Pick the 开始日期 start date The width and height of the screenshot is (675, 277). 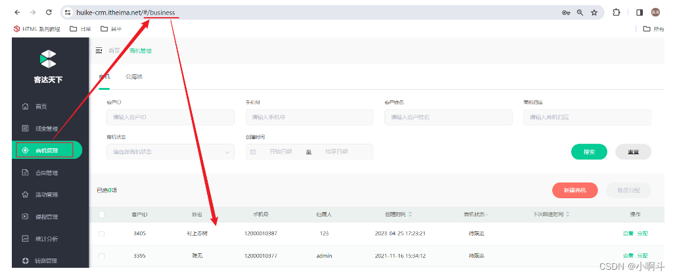click(281, 152)
